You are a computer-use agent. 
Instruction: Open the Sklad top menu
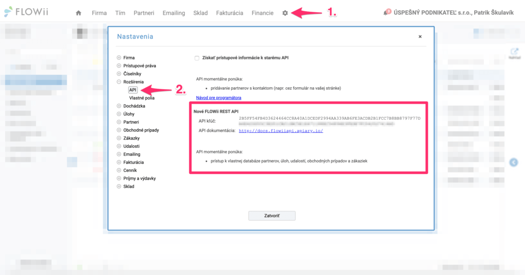(x=200, y=13)
